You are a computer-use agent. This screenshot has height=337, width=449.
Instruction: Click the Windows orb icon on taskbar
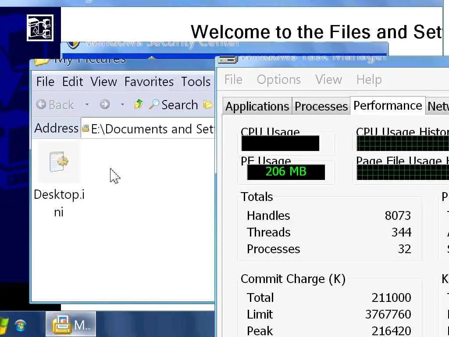[x=21, y=326]
